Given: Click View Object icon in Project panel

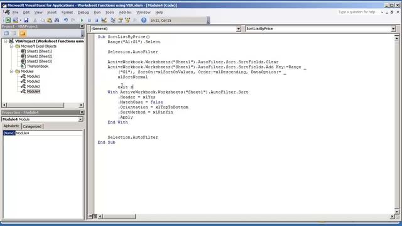Looking at the screenshot, I should click(14, 33).
